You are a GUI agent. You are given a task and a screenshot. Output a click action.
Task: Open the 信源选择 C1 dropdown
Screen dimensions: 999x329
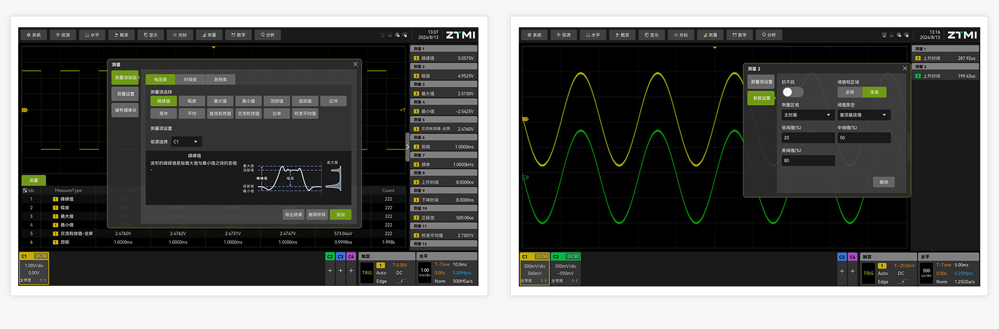[186, 142]
